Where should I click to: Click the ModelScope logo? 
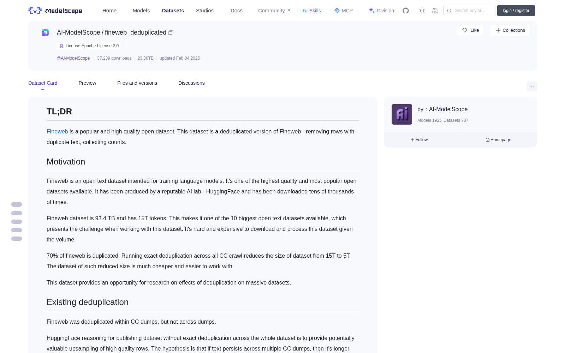(55, 11)
